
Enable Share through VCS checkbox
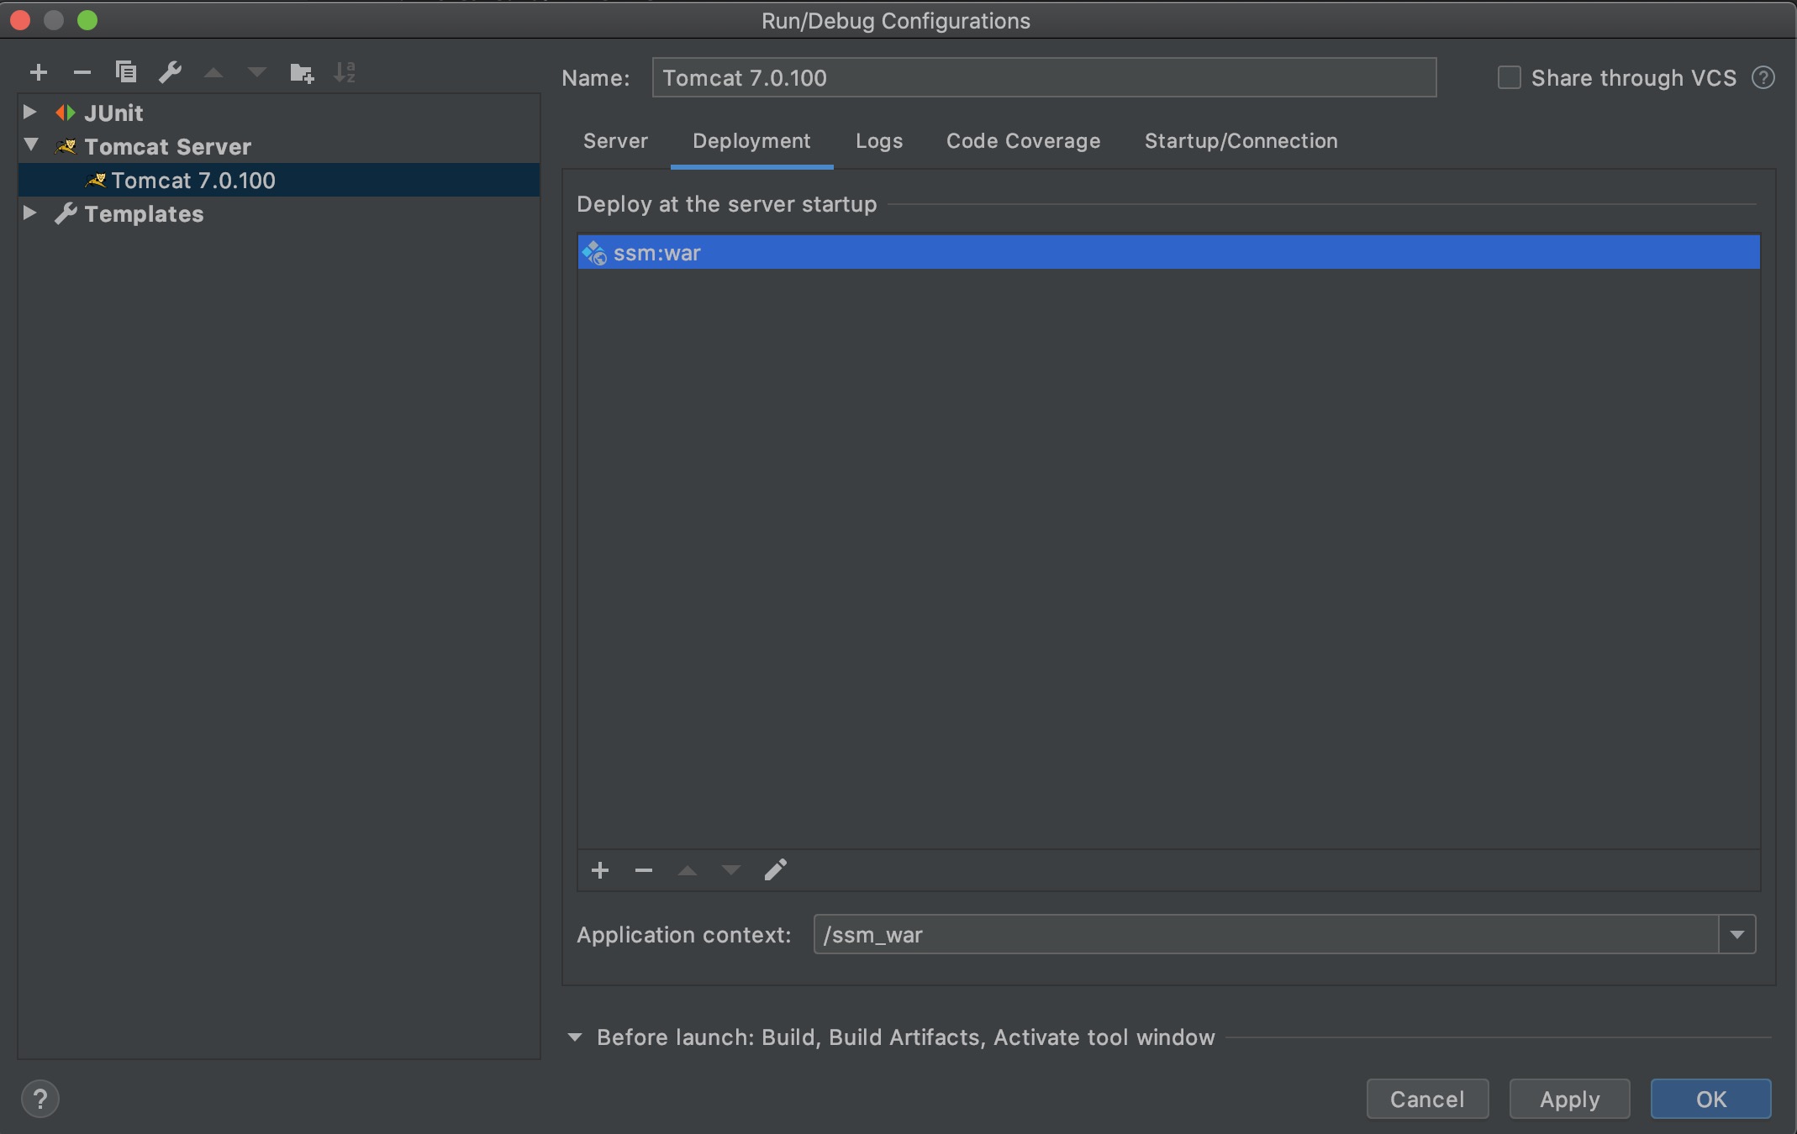tap(1510, 78)
